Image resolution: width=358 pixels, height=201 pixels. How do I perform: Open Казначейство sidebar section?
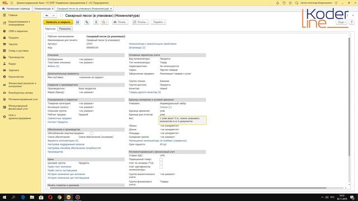pos(16,77)
